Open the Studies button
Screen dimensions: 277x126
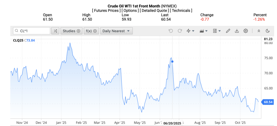72,31
